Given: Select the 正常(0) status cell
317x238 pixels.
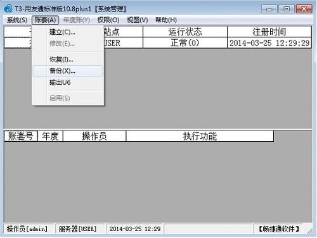Looking at the screenshot, I should (185, 43).
